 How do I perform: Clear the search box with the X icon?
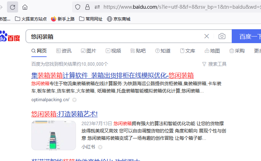207,36
